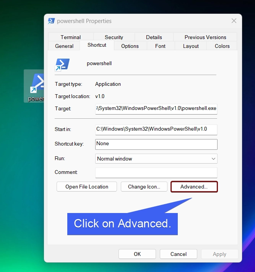Confirm with the OK button

point(137,254)
